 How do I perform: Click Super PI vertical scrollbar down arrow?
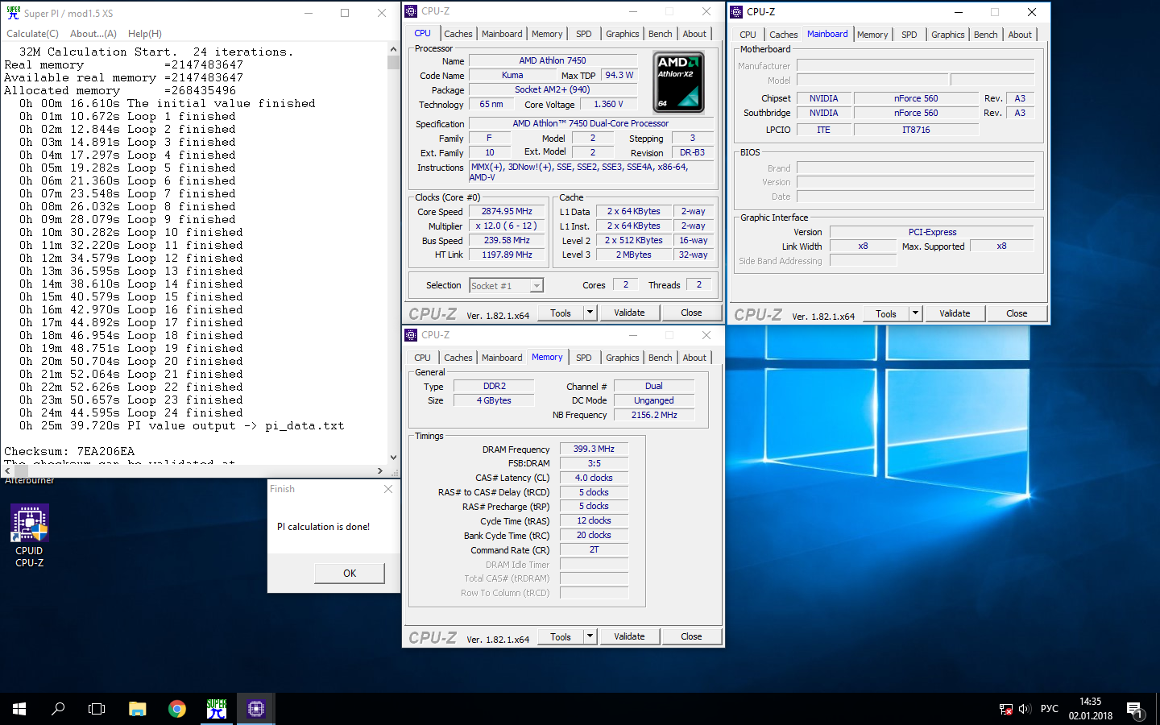pos(393,458)
